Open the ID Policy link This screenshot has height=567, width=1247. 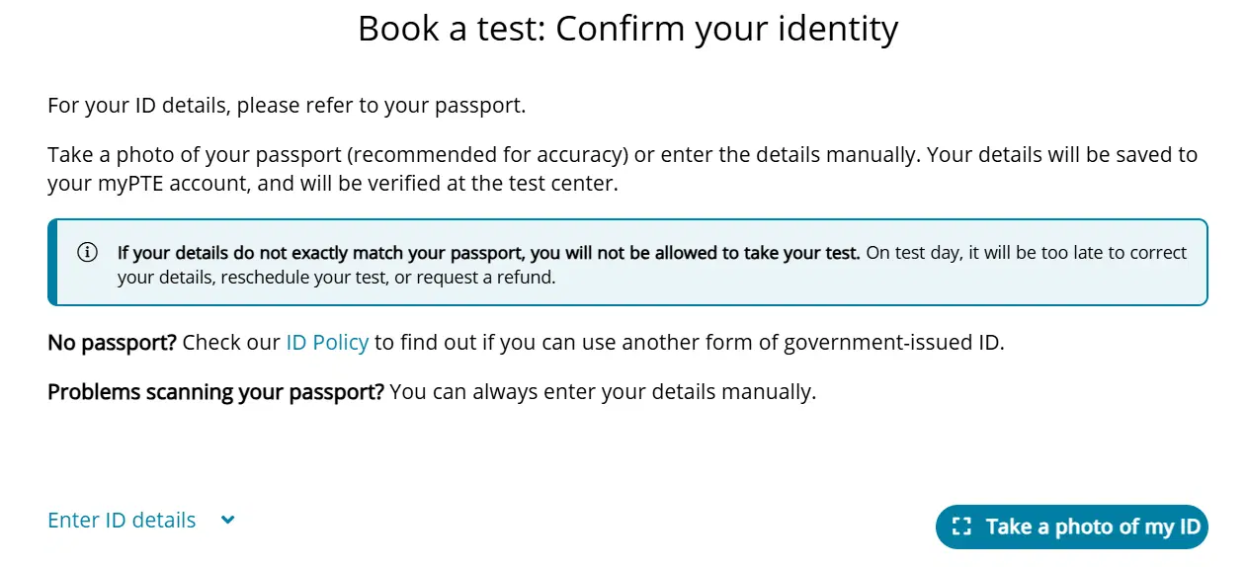[x=327, y=343]
